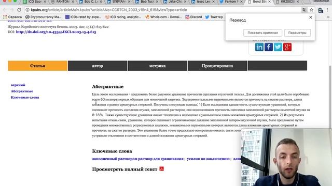Switch to the Jake Cho LinkedIn tab
This screenshot has height=186, width=332.
tap(175, 2)
